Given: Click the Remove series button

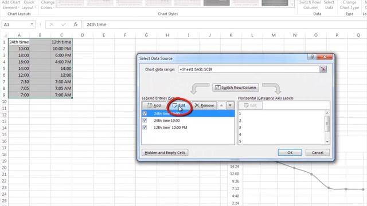Looking at the screenshot, I should point(204,105).
